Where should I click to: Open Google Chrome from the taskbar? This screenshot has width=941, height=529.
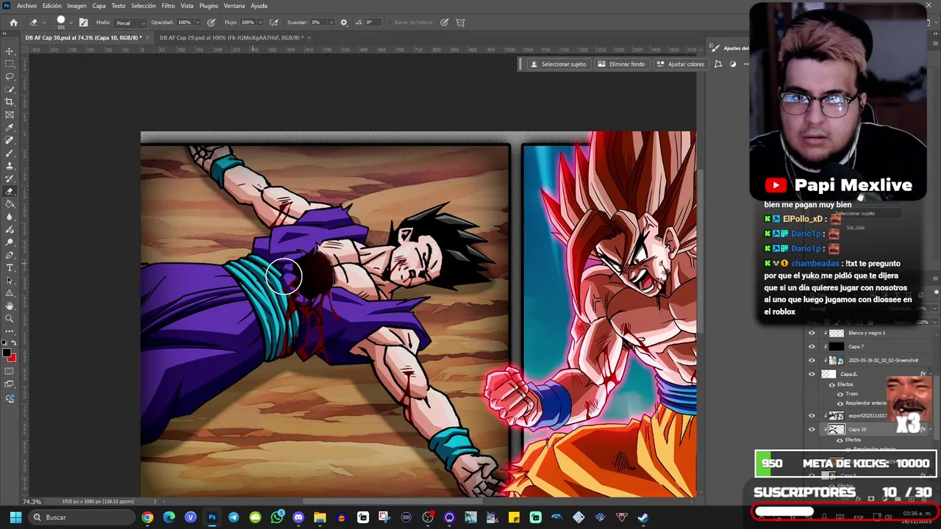(x=148, y=517)
